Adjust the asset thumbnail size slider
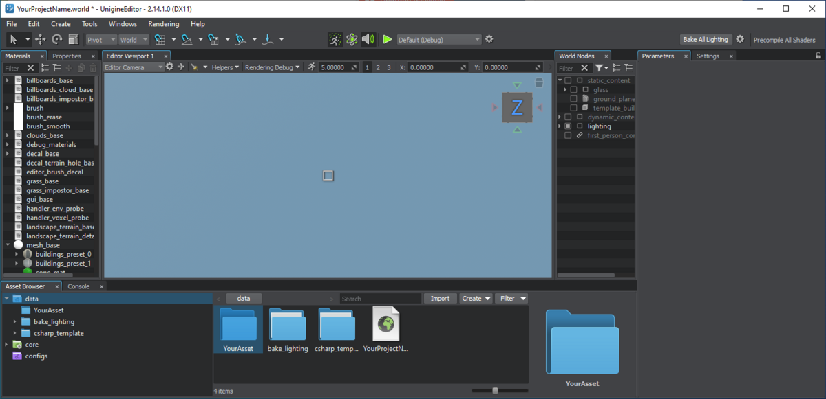The image size is (826, 399). click(495, 391)
